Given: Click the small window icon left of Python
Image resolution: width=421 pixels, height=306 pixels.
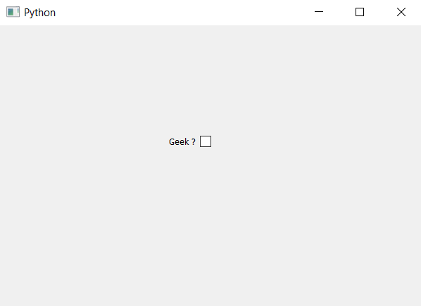Looking at the screenshot, I should (13, 12).
